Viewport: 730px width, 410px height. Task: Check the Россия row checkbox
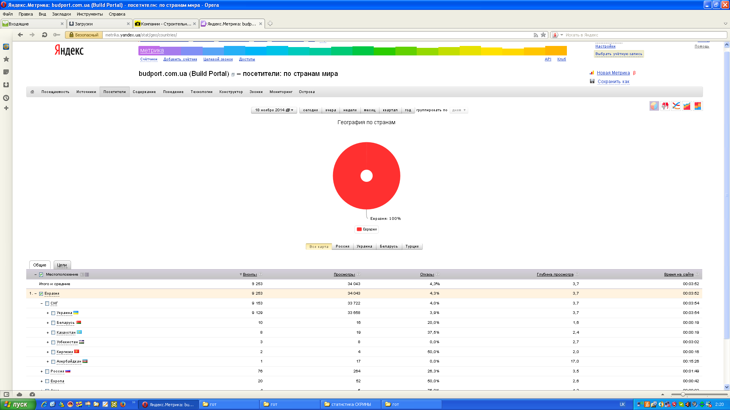click(47, 372)
